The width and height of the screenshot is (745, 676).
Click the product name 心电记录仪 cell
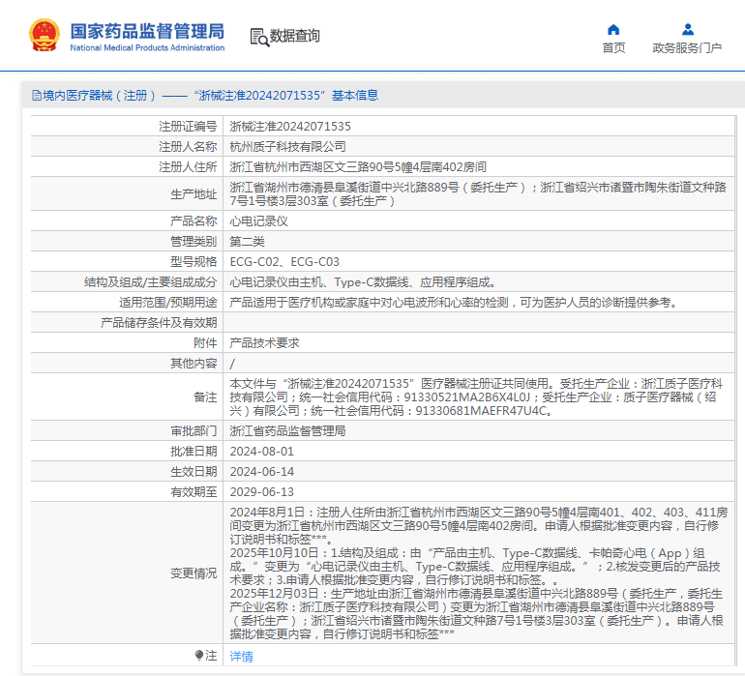click(x=258, y=220)
